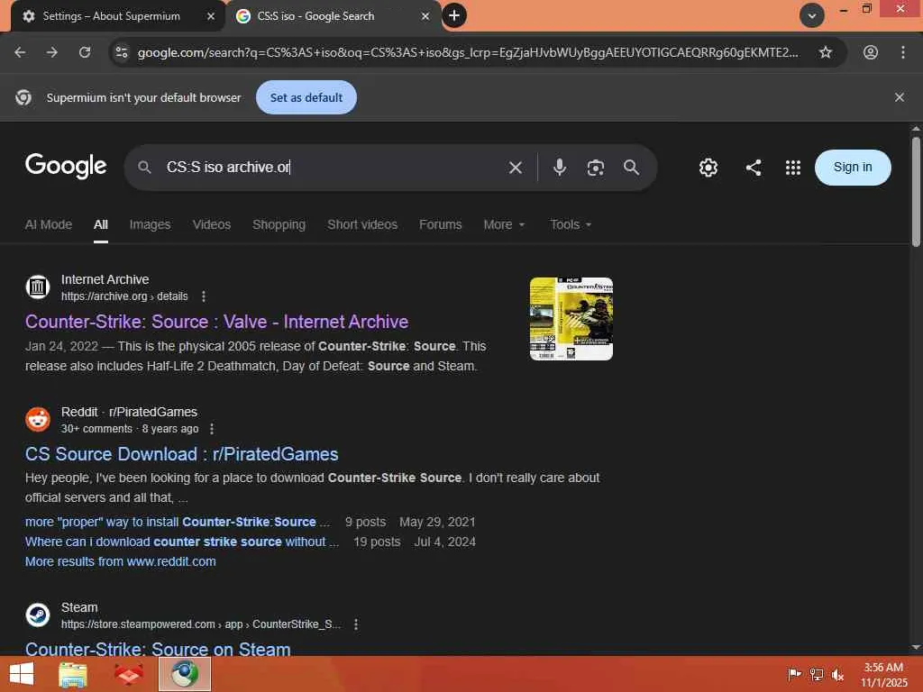Reload the current Google page

coord(85,52)
